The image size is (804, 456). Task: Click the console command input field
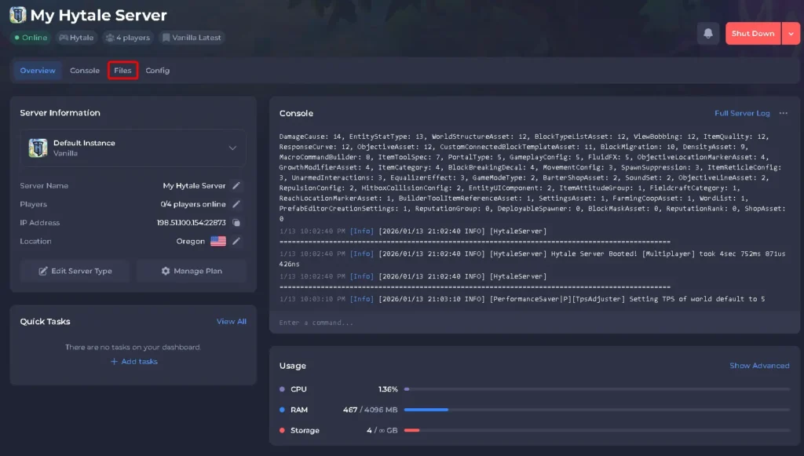(534, 323)
